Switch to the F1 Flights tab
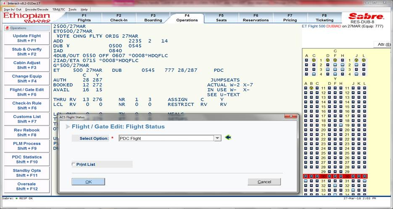 84,18
